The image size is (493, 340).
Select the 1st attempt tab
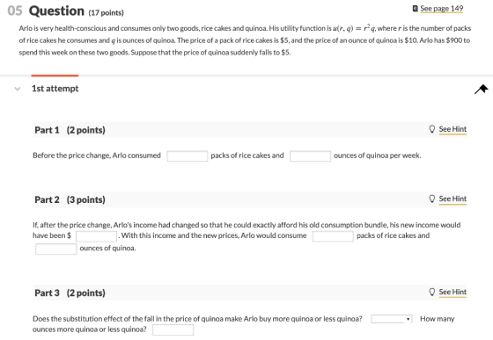point(55,89)
